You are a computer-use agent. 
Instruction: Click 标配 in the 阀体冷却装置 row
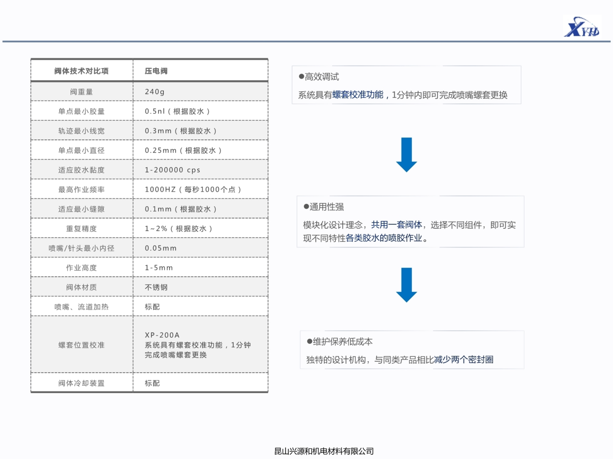[152, 383]
